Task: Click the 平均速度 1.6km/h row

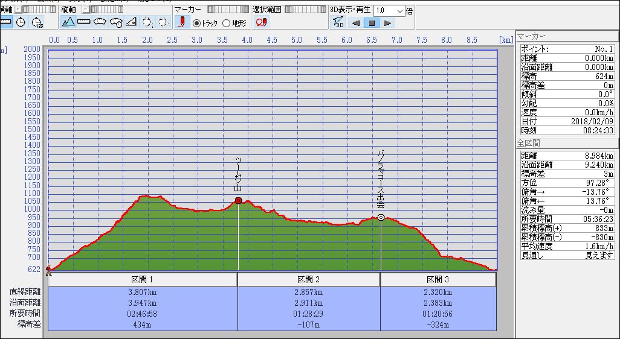Action: pos(567,246)
